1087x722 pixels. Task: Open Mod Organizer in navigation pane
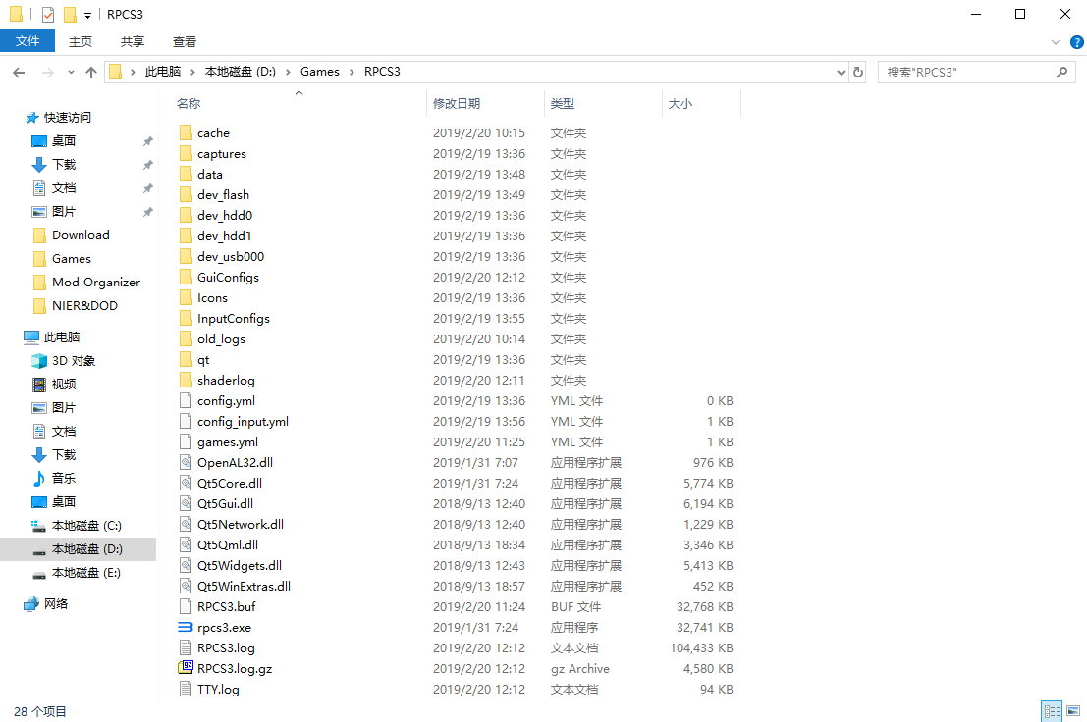[x=95, y=283]
